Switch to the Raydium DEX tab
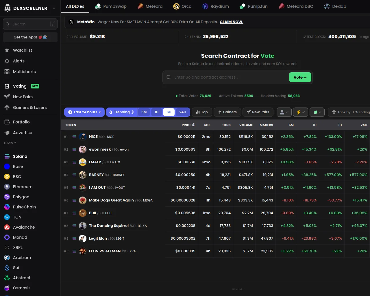This screenshot has height=296, width=370. pyautogui.click(x=215, y=6)
